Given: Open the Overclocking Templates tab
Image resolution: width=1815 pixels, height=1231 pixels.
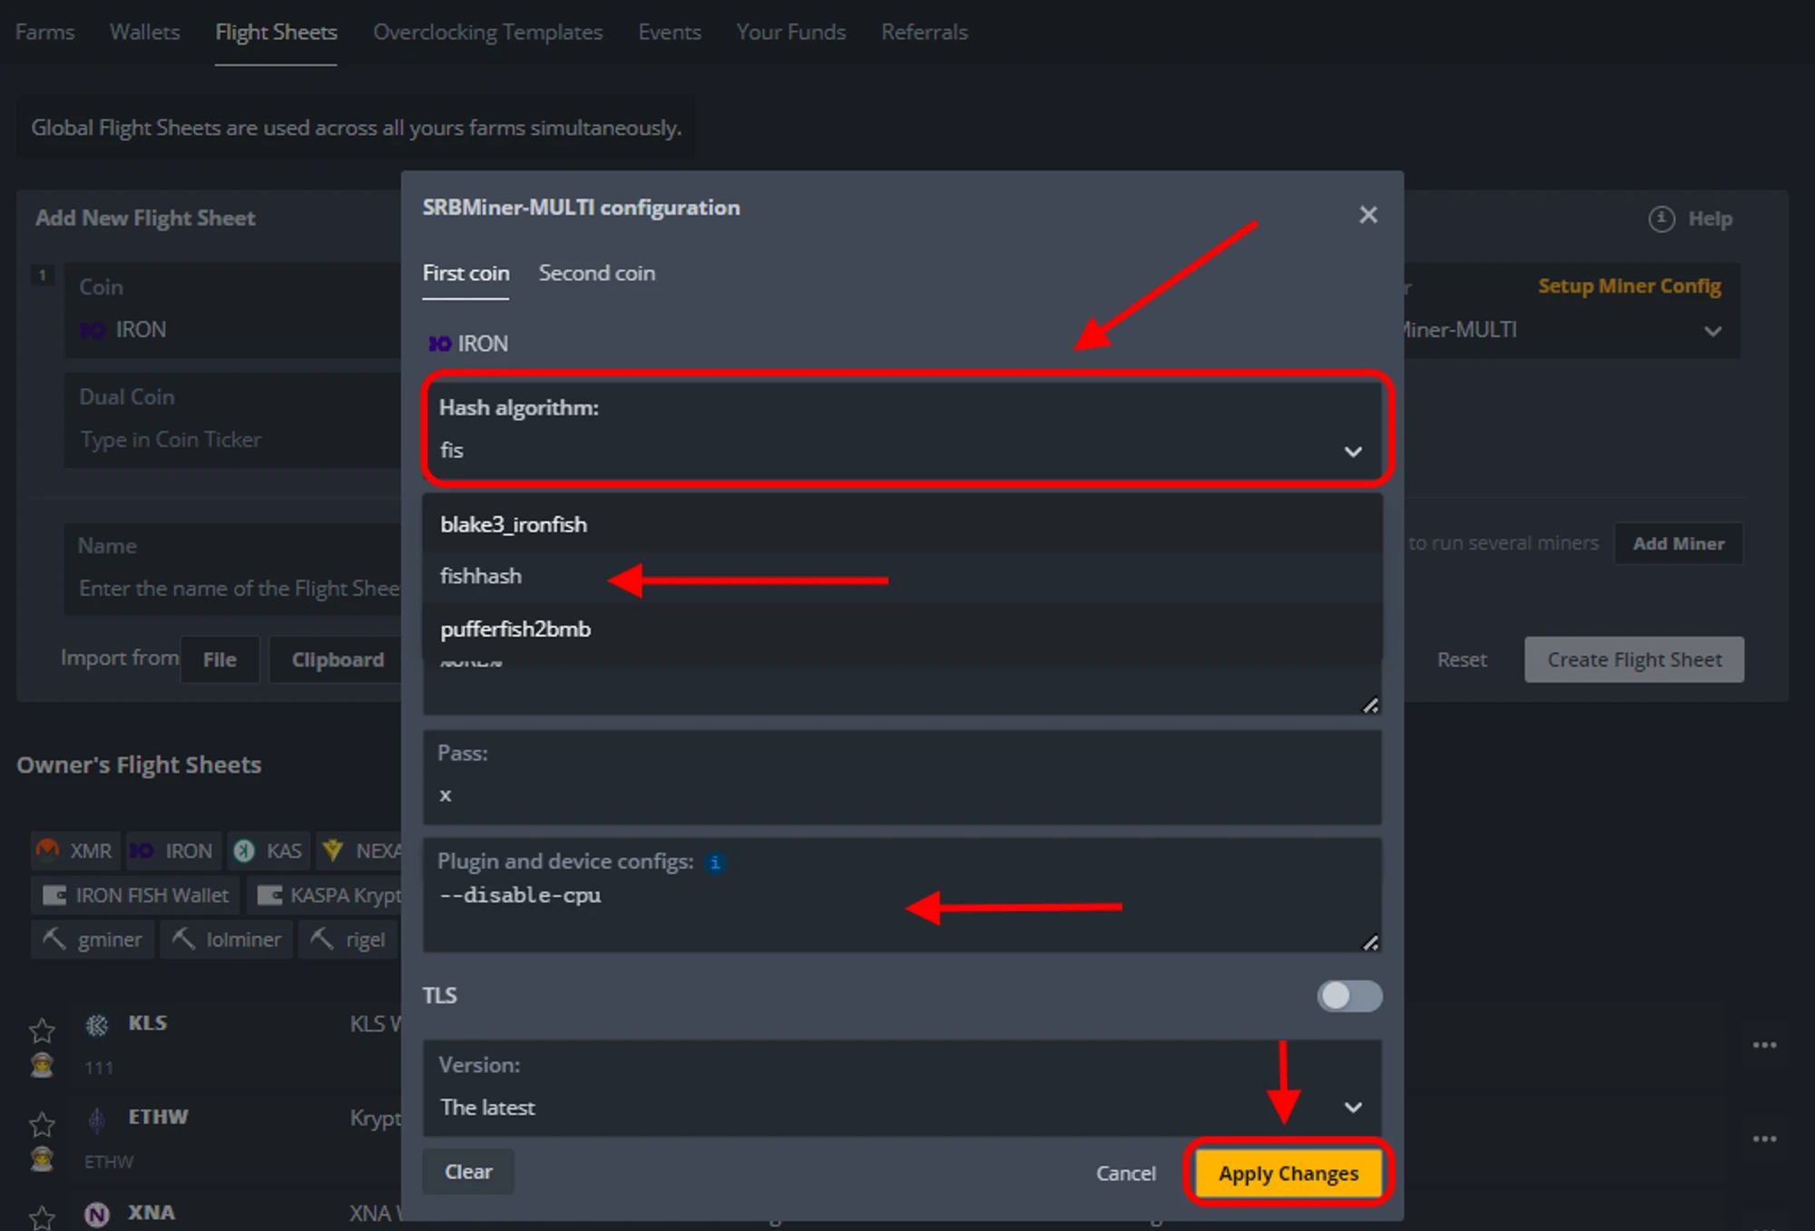Looking at the screenshot, I should [487, 33].
